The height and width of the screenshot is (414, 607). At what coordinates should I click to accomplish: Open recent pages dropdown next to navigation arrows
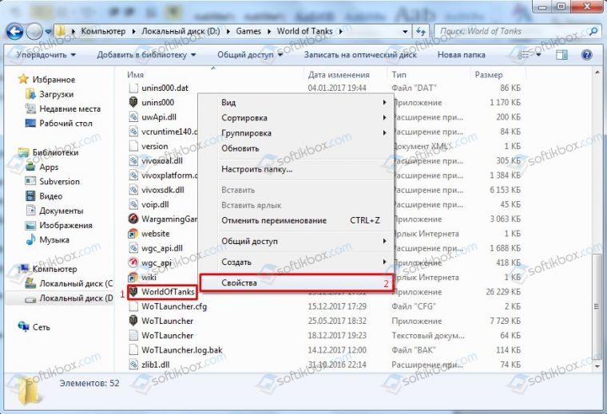coord(48,31)
